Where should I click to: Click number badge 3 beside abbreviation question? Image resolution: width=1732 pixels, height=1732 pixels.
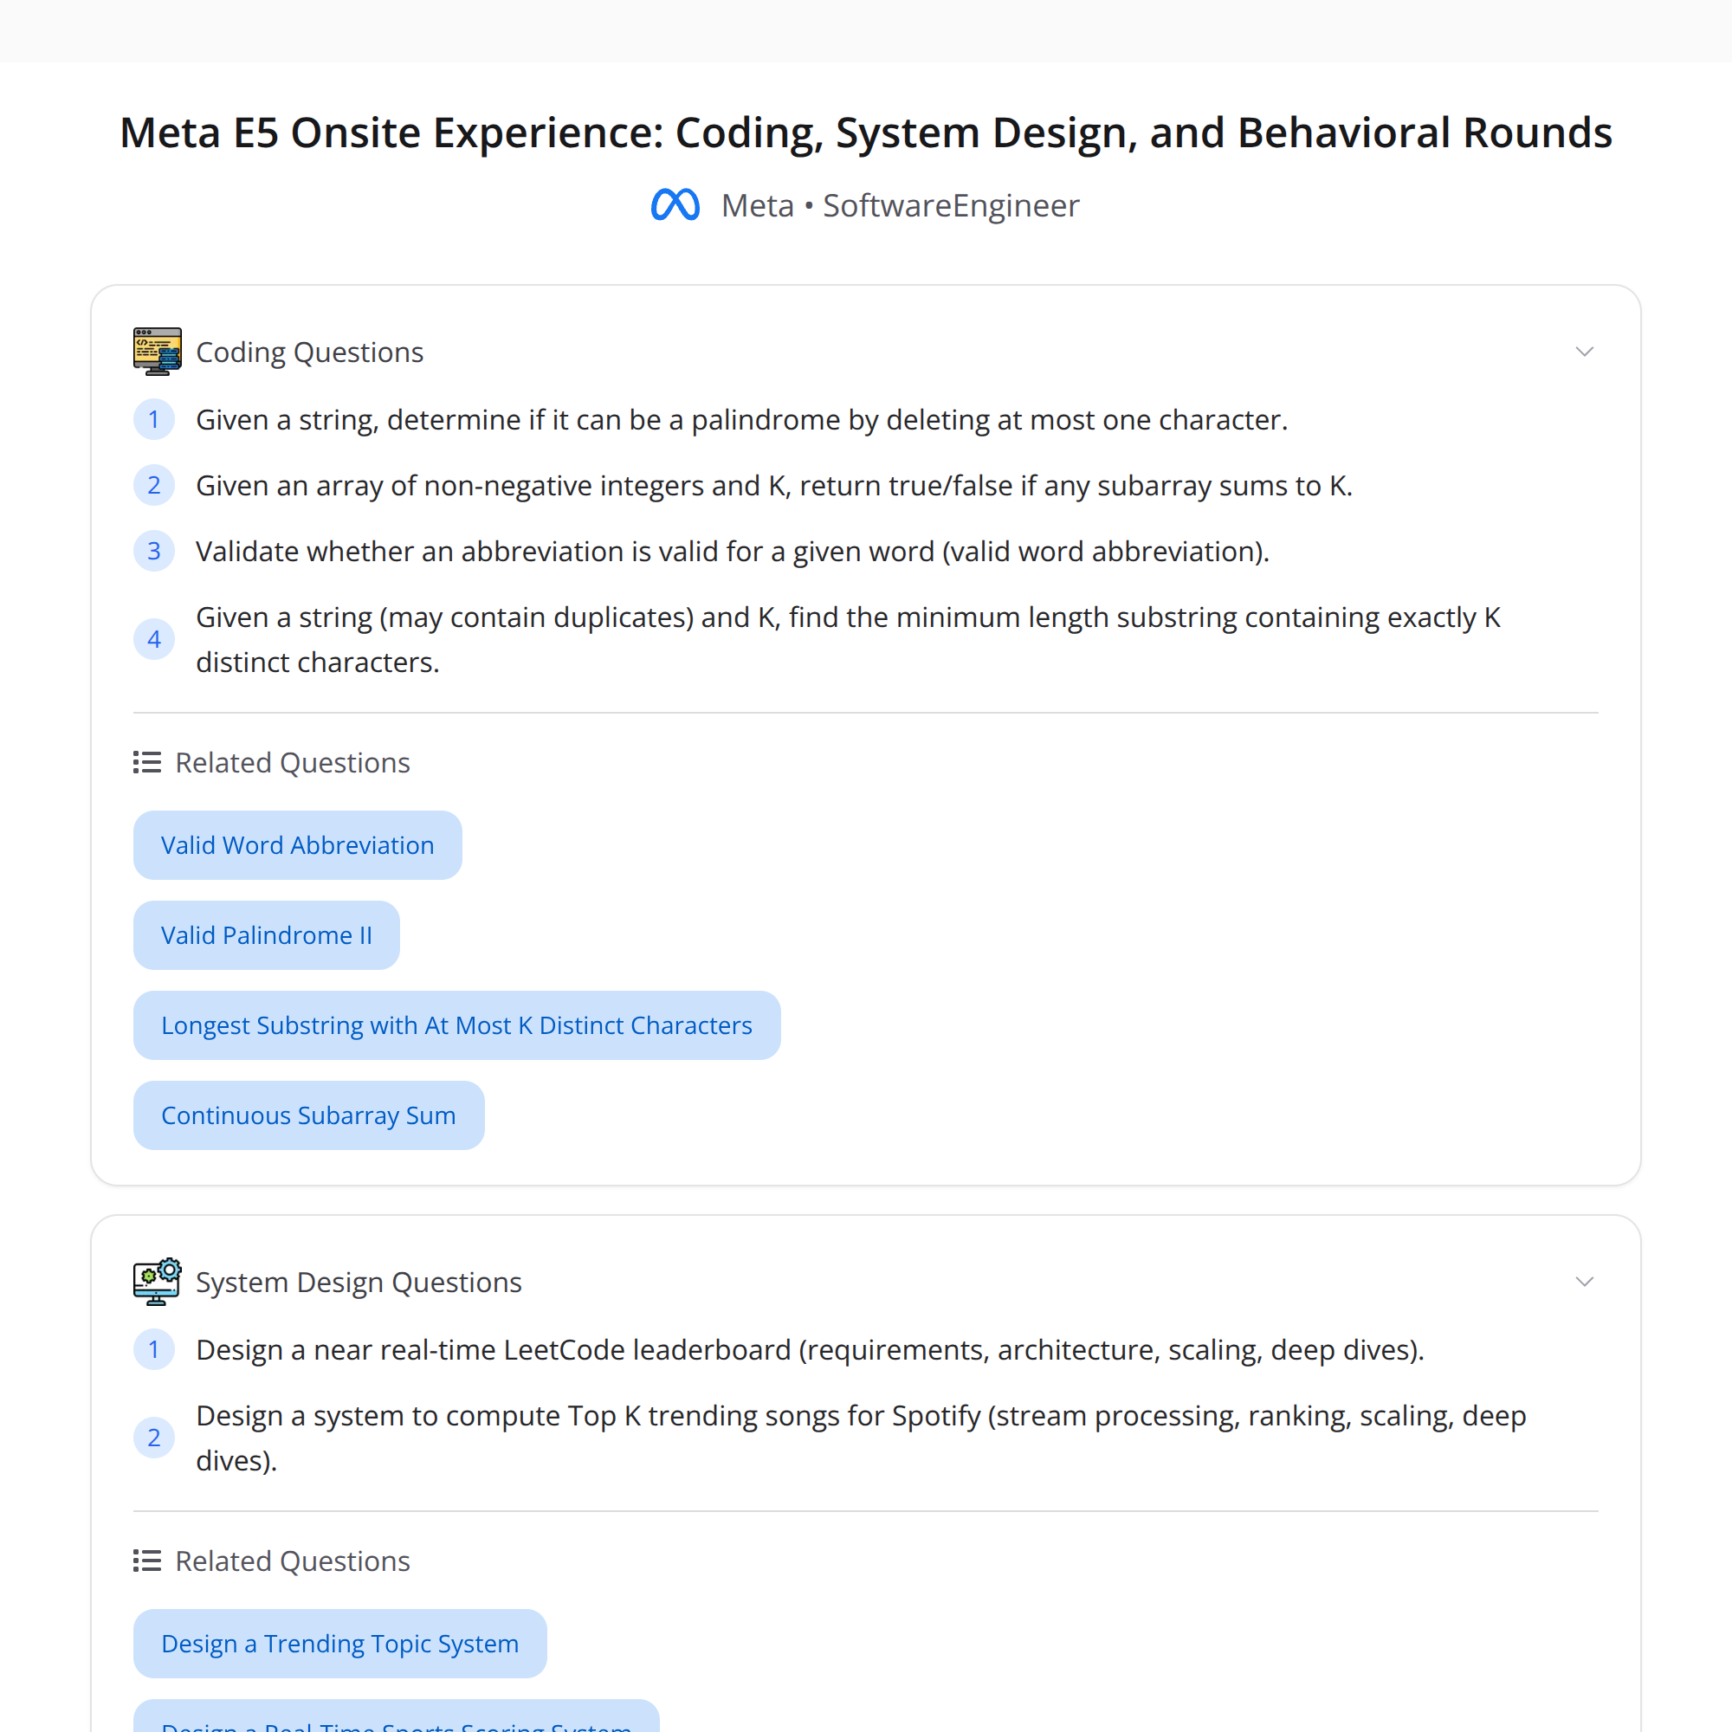point(154,551)
